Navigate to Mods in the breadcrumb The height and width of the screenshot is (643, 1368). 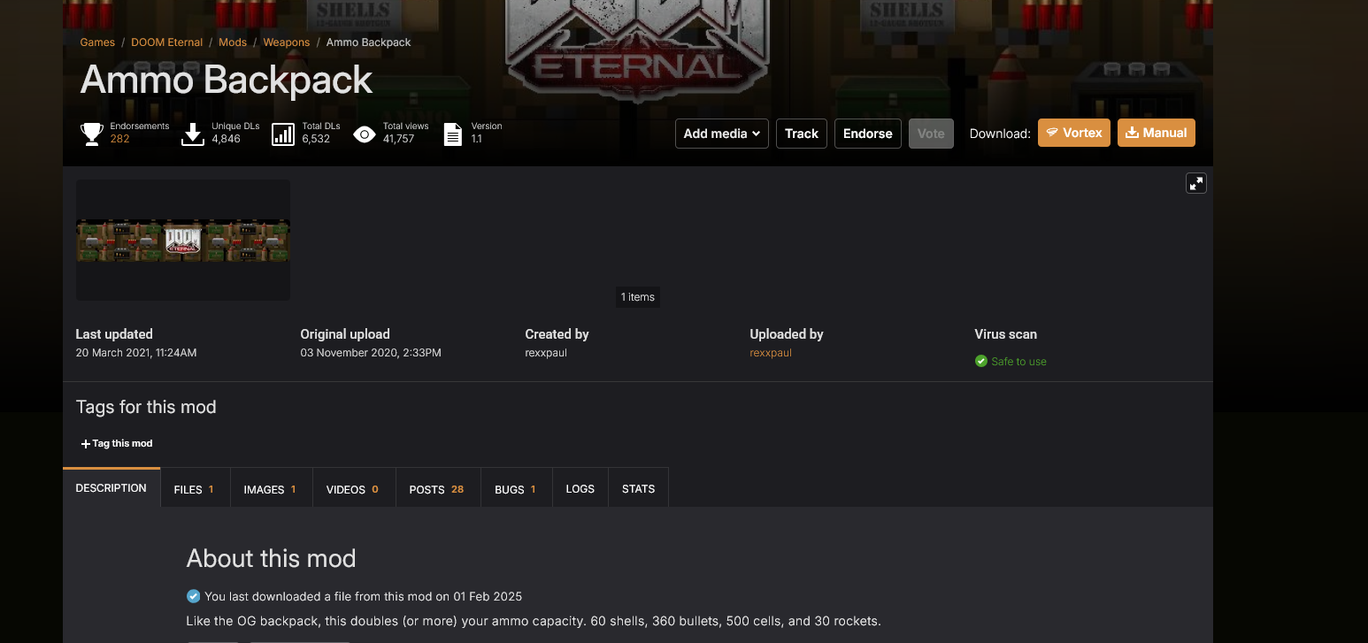coord(233,42)
